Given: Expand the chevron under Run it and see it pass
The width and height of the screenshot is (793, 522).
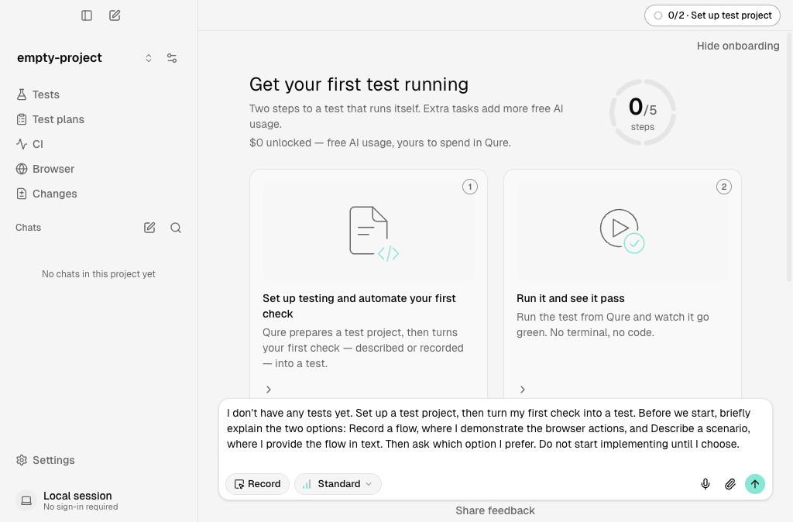Looking at the screenshot, I should coord(523,390).
